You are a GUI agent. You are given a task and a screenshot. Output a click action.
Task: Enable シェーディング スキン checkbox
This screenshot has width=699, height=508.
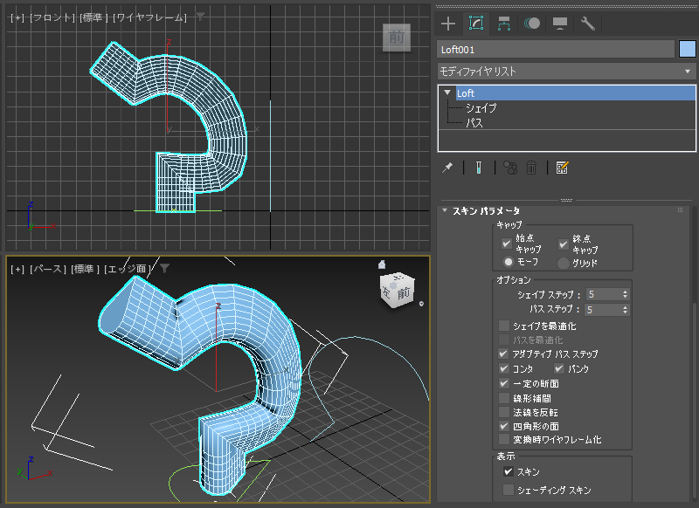[x=509, y=490]
